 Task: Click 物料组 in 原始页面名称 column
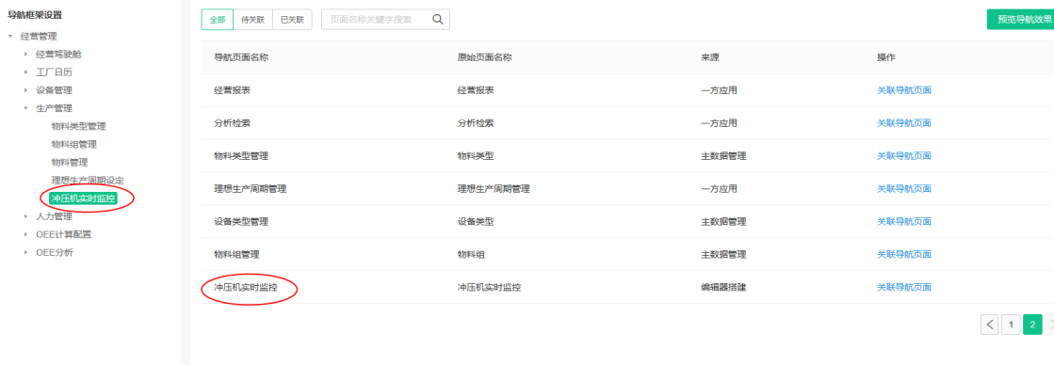(471, 254)
